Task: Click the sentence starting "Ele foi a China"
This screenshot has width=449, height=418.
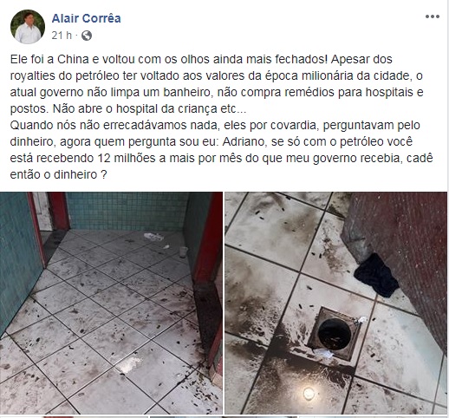Action: pos(169,59)
